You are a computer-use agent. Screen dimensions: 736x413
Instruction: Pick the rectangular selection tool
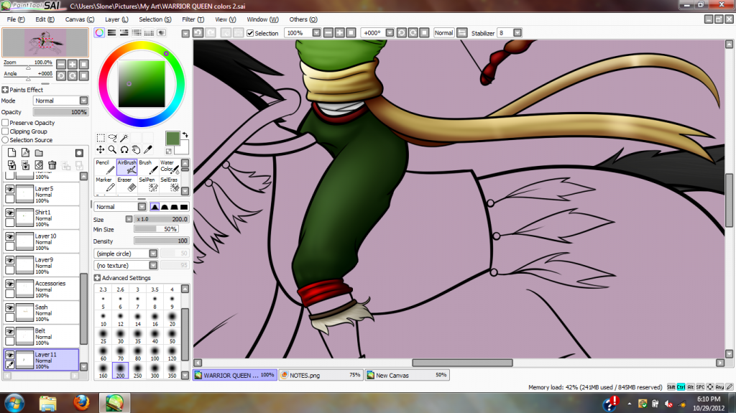click(101, 137)
